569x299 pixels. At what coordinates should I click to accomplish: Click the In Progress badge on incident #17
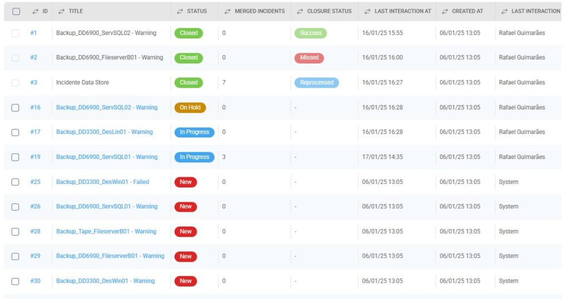[x=194, y=132]
